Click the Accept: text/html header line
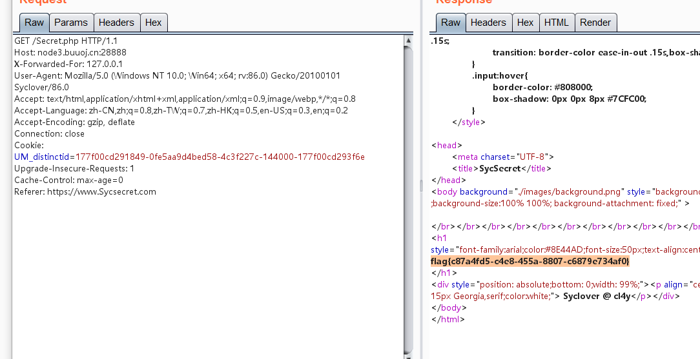Viewport: 700px width, 359px height. coord(185,99)
